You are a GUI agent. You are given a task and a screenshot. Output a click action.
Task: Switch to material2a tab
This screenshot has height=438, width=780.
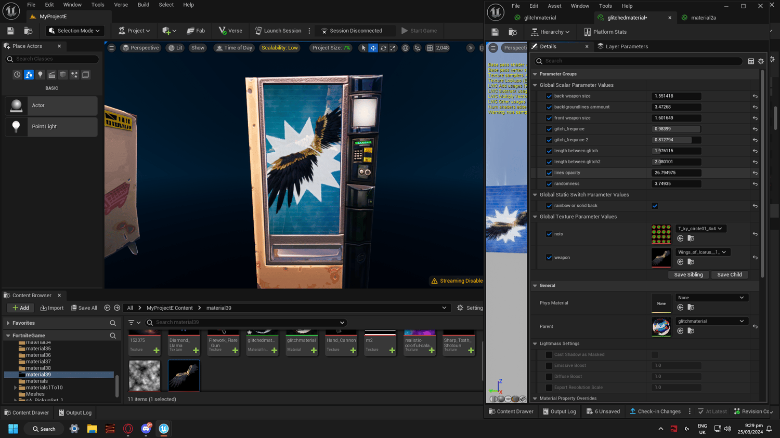[x=703, y=18]
